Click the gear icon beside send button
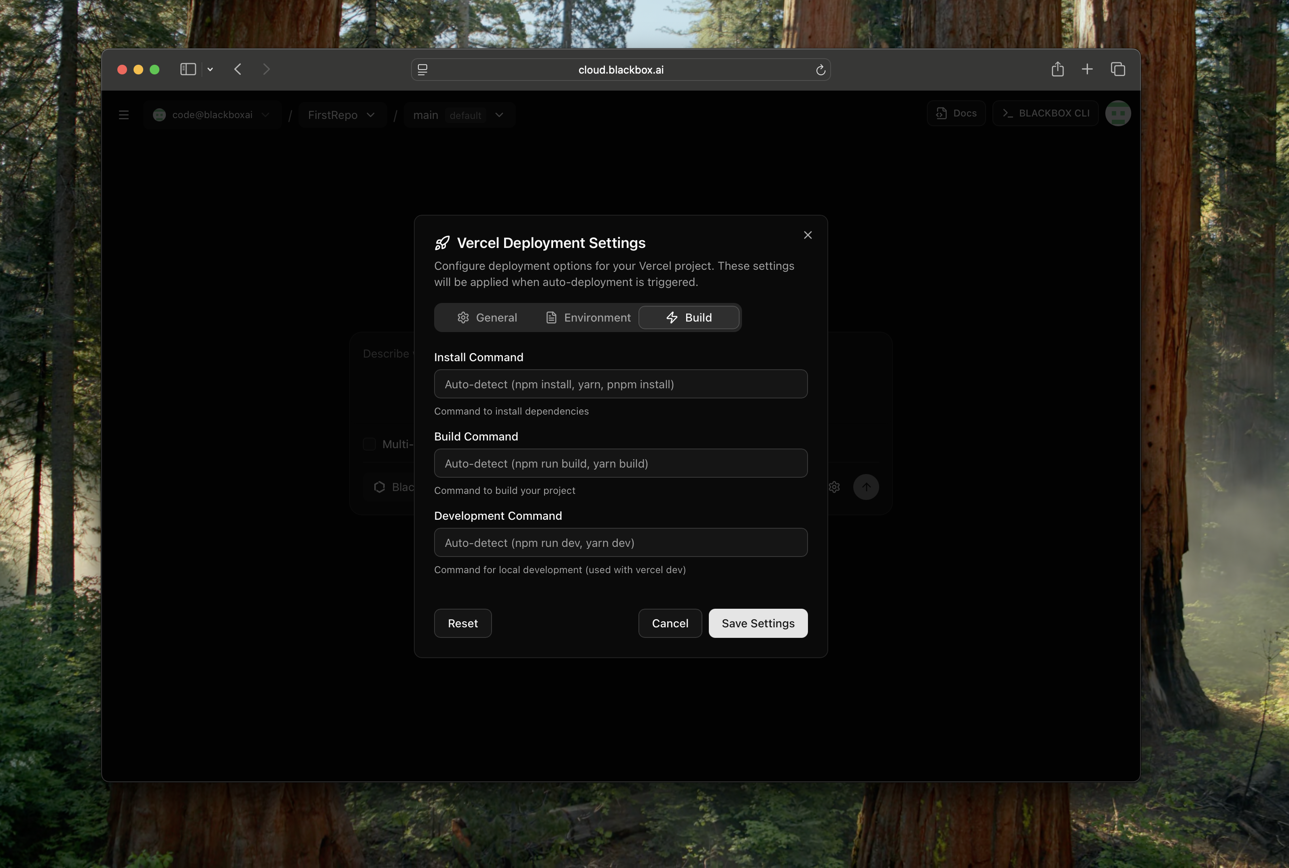 [834, 487]
